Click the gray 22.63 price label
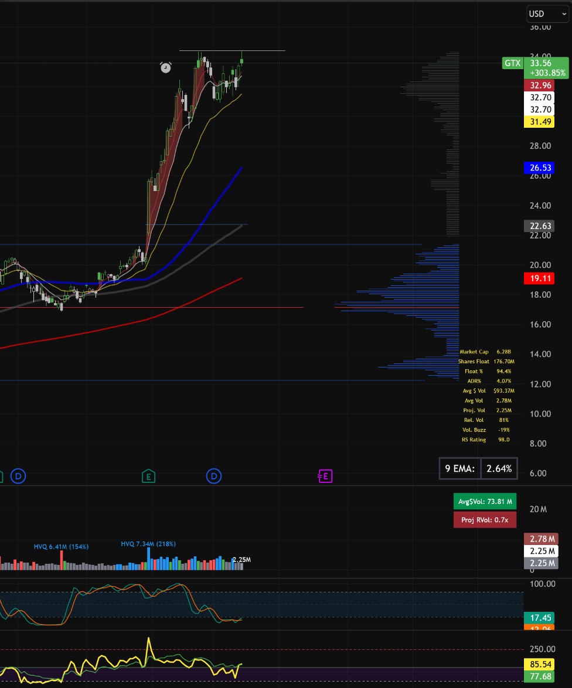Viewport: 572px width, 688px height. [540, 226]
